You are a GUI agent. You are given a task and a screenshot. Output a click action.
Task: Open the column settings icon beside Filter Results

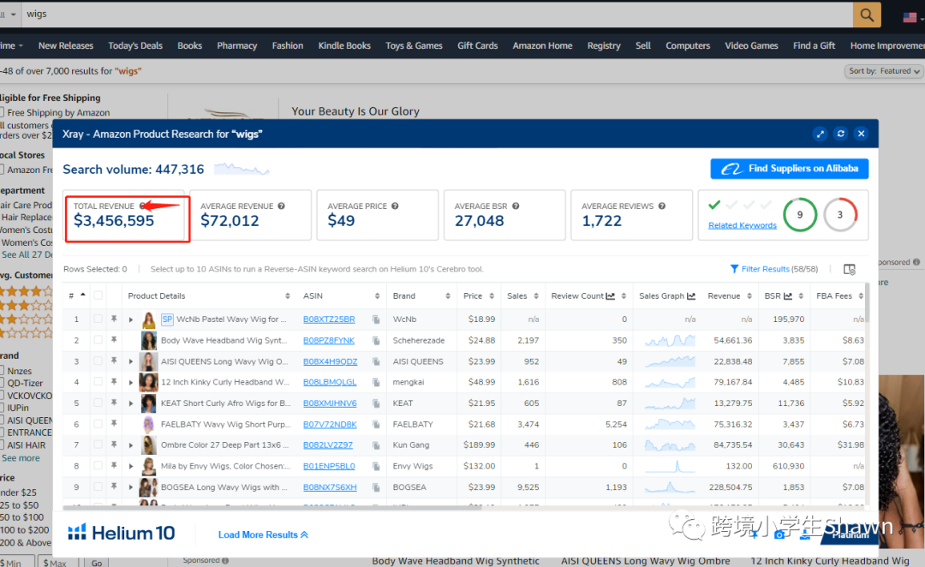tap(849, 269)
